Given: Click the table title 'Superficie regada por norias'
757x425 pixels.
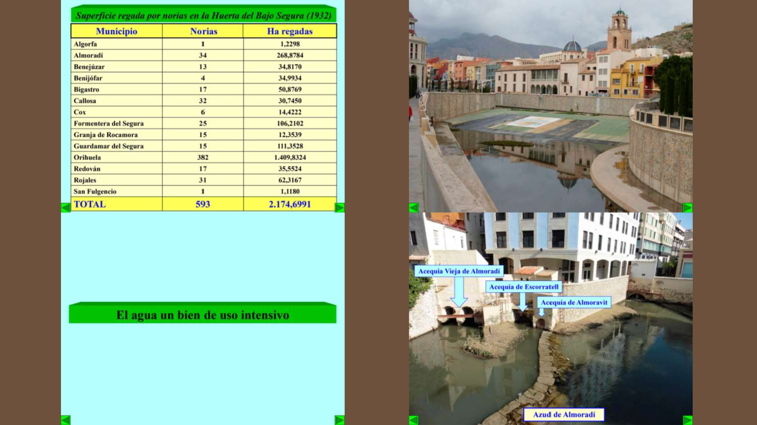Looking at the screenshot, I should pos(204,15).
